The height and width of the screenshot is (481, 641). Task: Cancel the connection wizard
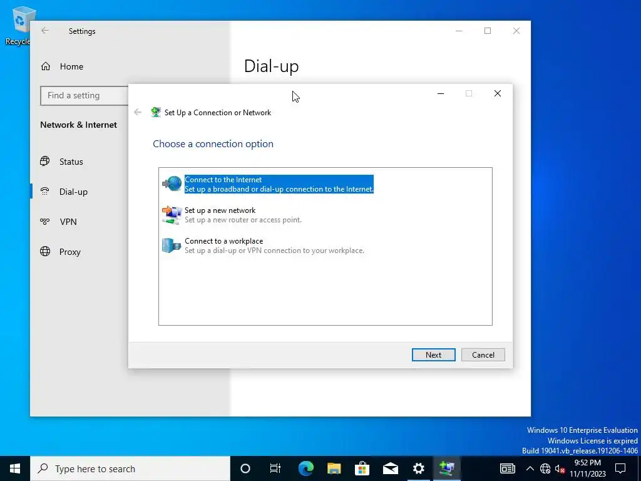(483, 354)
